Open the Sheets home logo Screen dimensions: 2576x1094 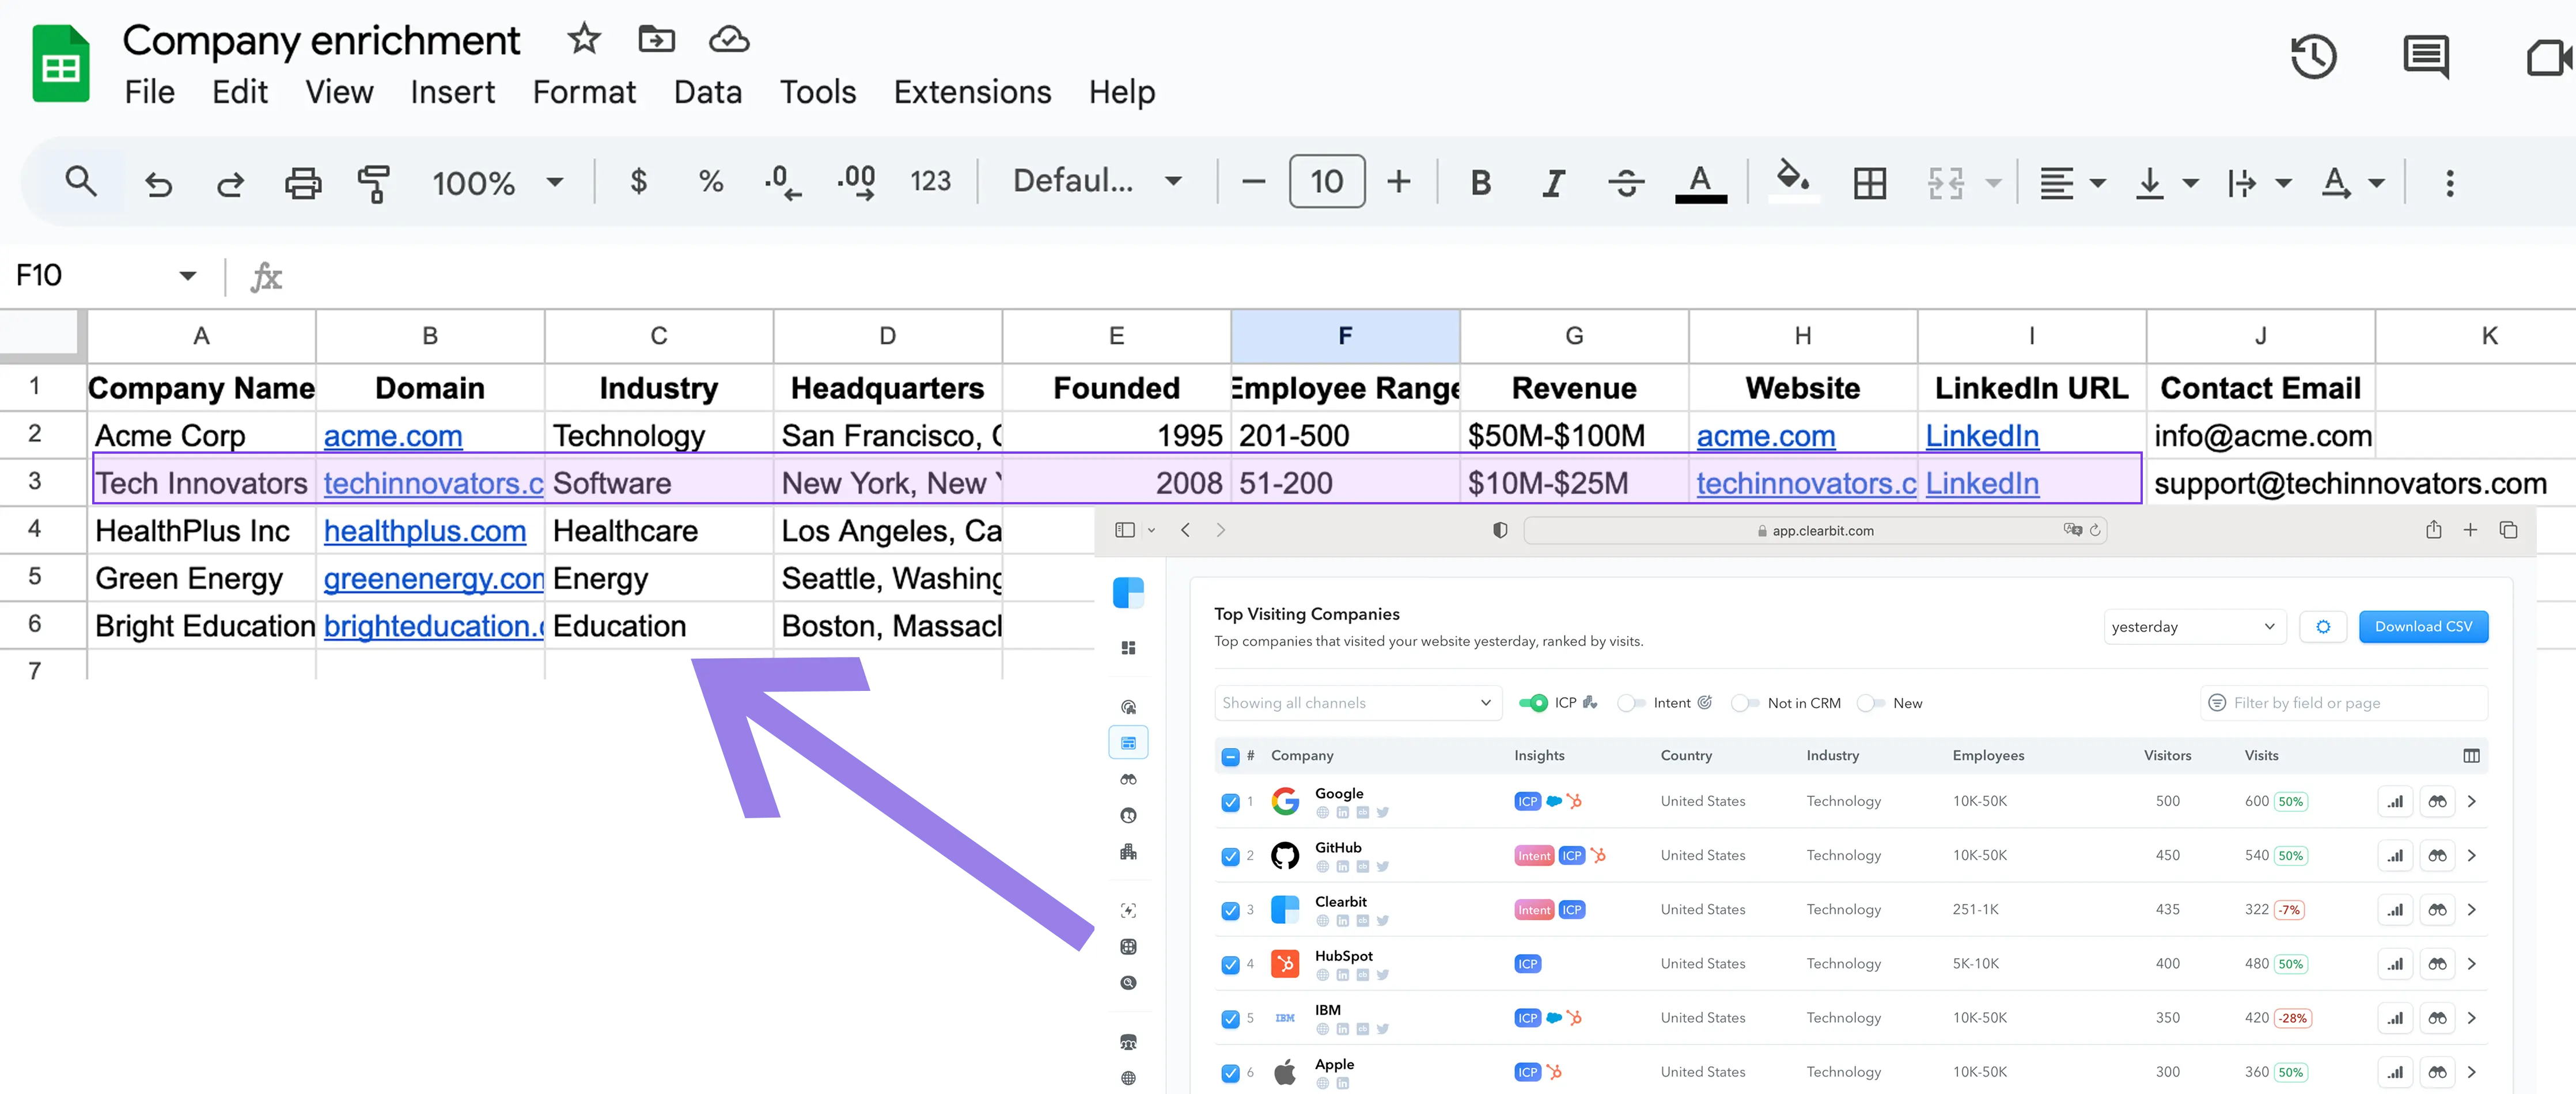pos(61,63)
